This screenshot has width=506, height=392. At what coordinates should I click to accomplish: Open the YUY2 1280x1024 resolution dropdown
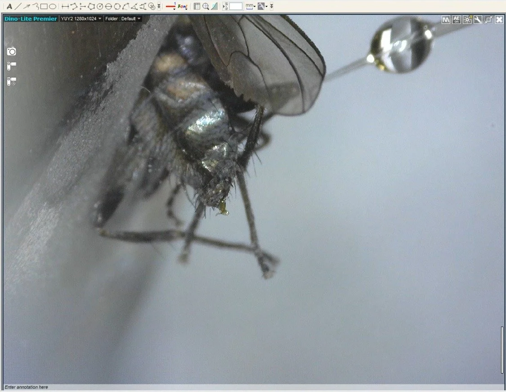click(x=81, y=19)
